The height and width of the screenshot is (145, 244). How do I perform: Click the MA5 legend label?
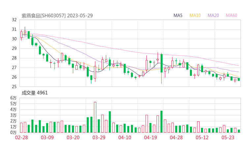pos(178,15)
